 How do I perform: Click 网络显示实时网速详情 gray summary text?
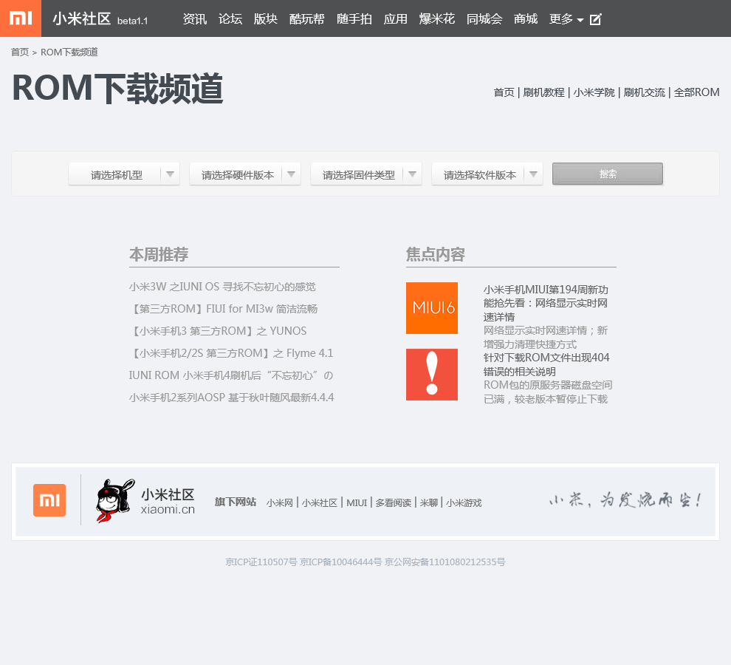click(546, 338)
